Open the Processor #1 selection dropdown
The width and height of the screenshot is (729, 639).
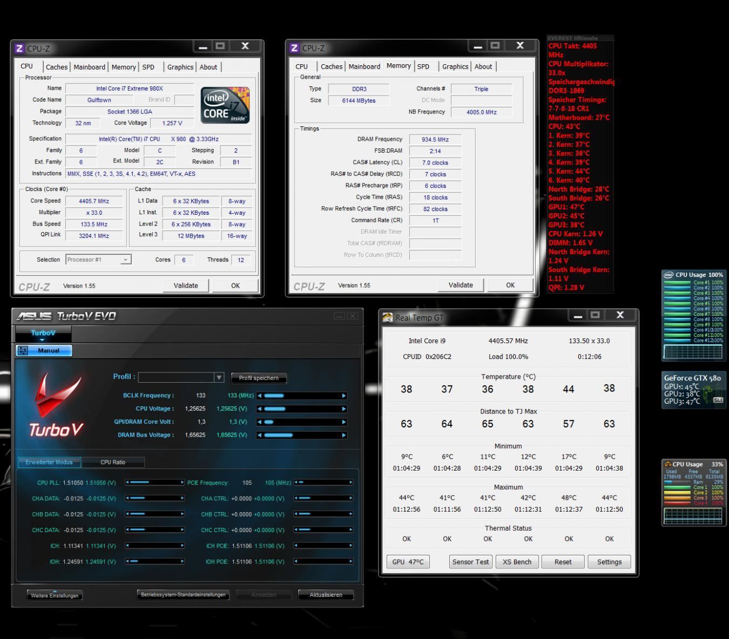(x=126, y=260)
